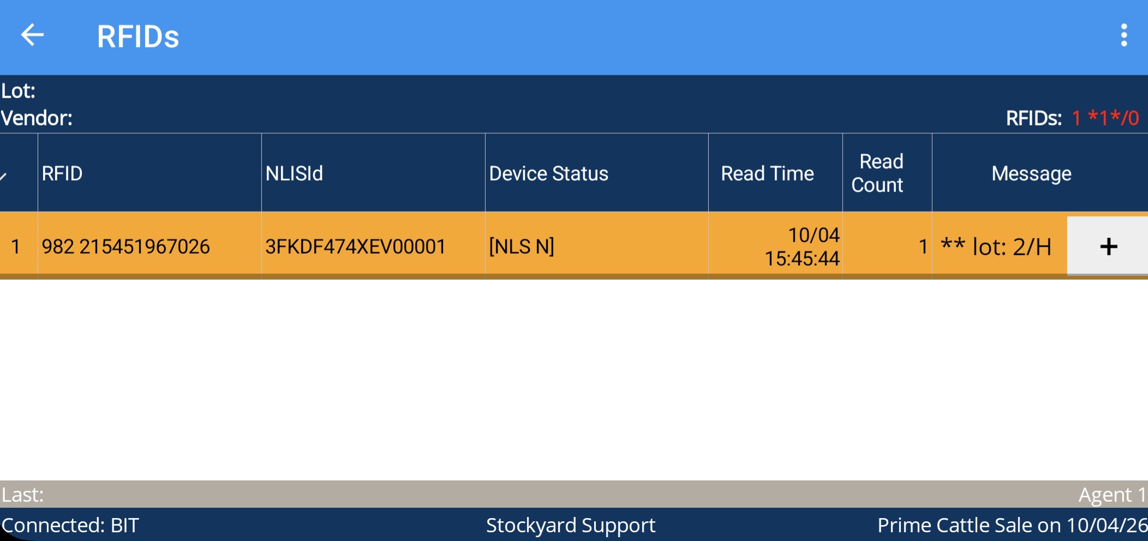The height and width of the screenshot is (541, 1148).
Task: Select the '** lot: 2/H' message cell
Action: pyautogui.click(x=996, y=247)
